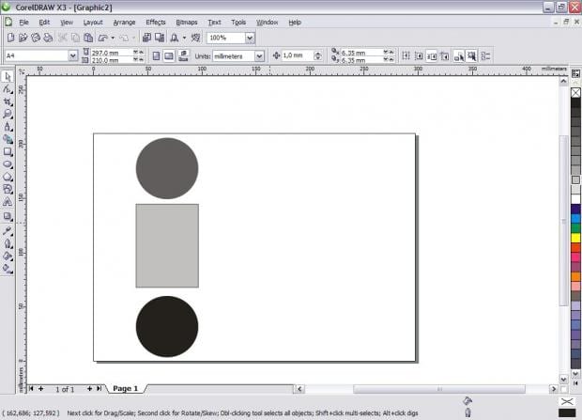Click the Paste toolbar icon
Screen dimensions: 582x420
point(88,38)
